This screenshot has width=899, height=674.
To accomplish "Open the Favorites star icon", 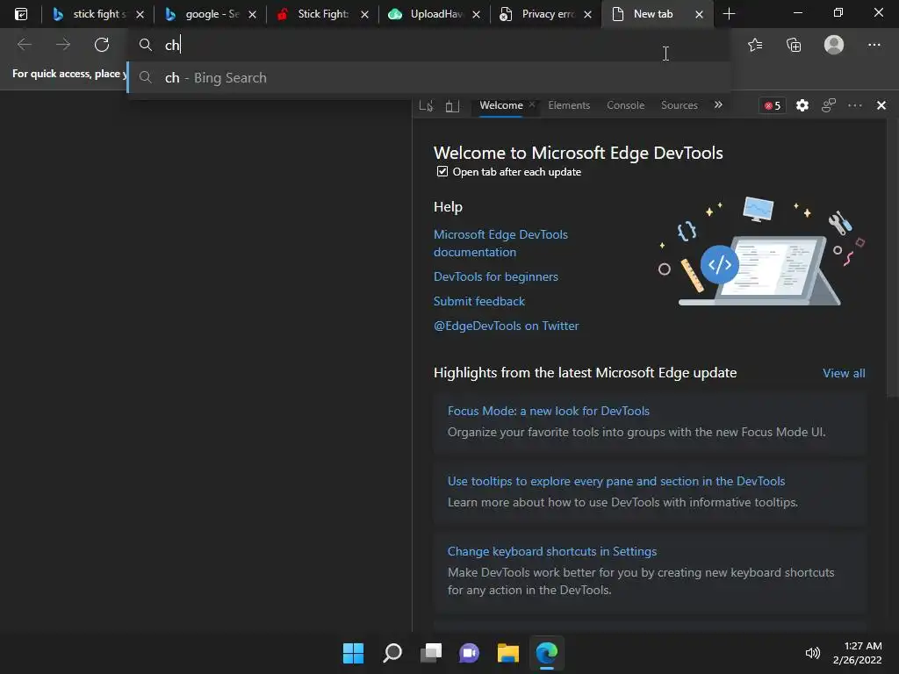I will coord(755,45).
